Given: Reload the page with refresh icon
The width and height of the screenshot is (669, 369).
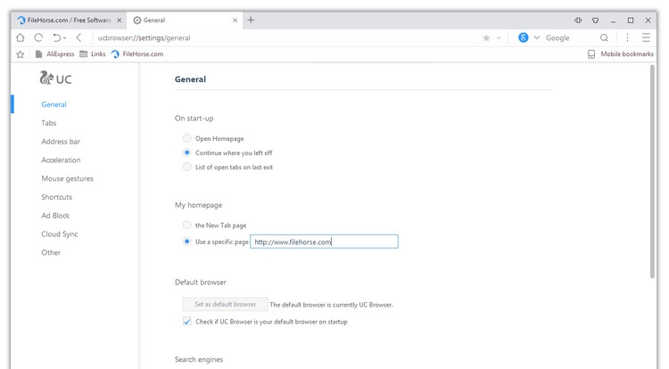Looking at the screenshot, I should [x=38, y=37].
